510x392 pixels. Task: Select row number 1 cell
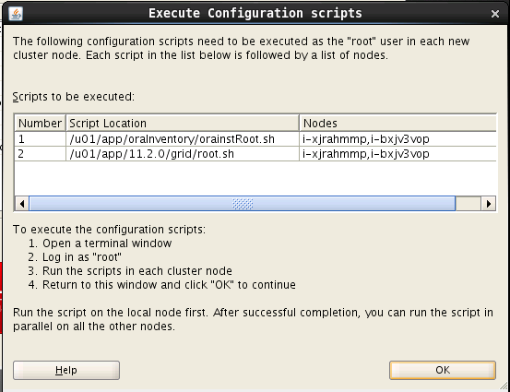coord(40,139)
